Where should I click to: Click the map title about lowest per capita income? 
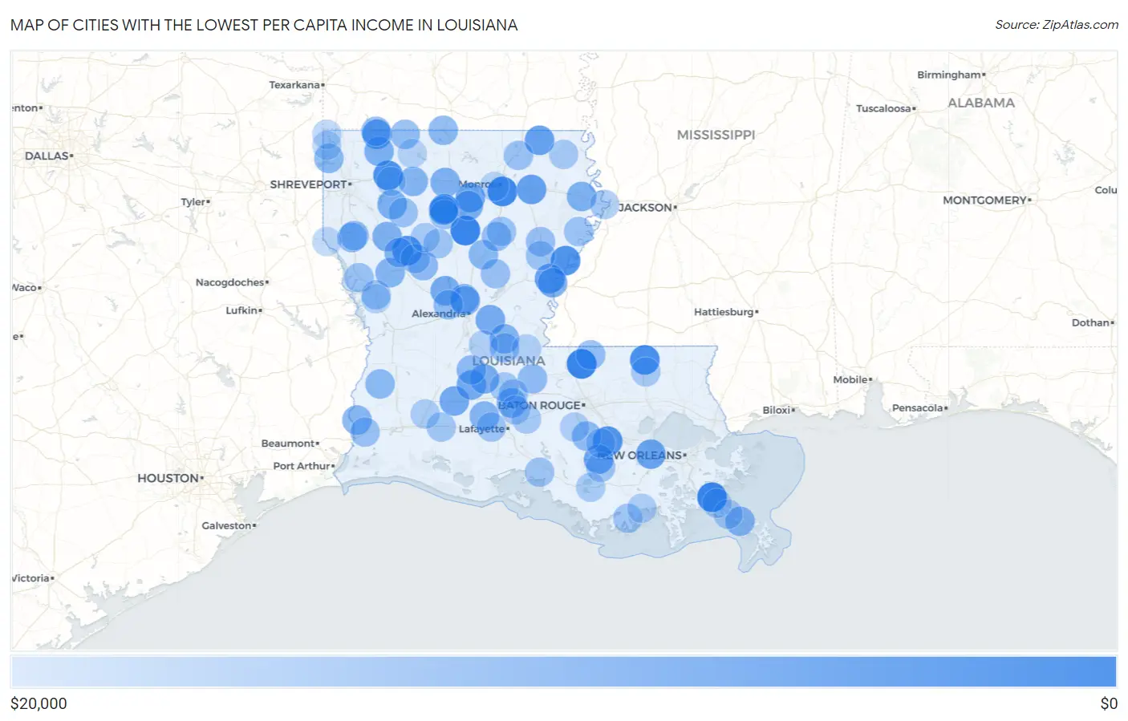tap(264, 25)
